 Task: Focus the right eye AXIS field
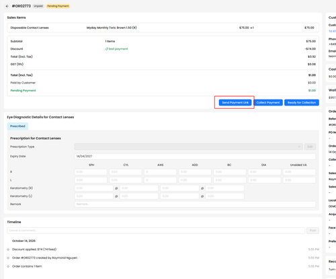coord(160,172)
